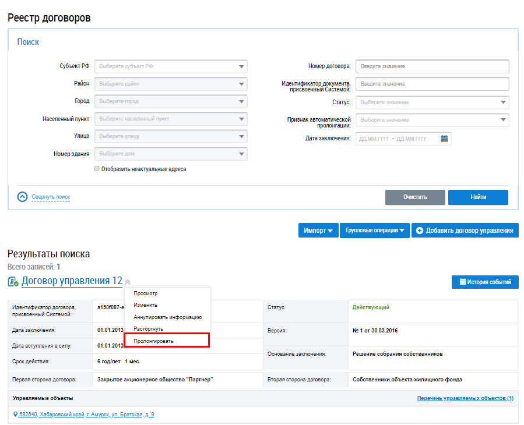This screenshot has height=425, width=524.
Task: Click the Номер договора input field
Action: (432, 66)
